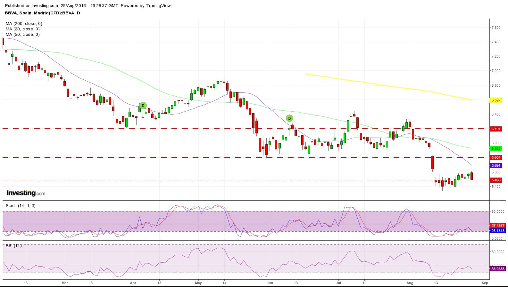Click the May label on the date axis
This screenshot has width=508, height=287.
click(198, 283)
